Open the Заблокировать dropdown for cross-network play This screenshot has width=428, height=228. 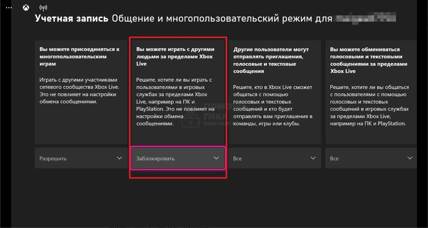[x=178, y=158]
